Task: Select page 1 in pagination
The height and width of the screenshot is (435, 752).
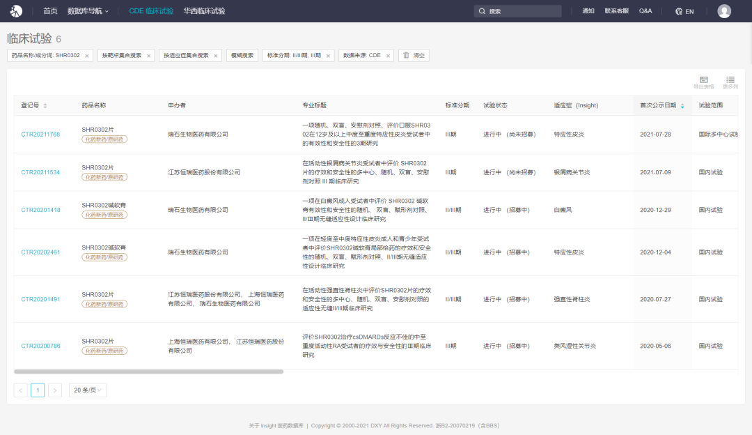Action: tap(38, 390)
